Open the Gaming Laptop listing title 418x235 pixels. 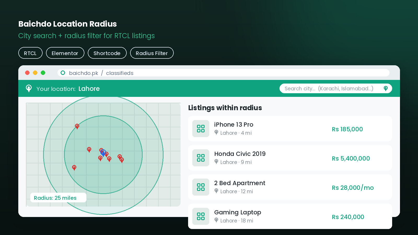coord(237,213)
